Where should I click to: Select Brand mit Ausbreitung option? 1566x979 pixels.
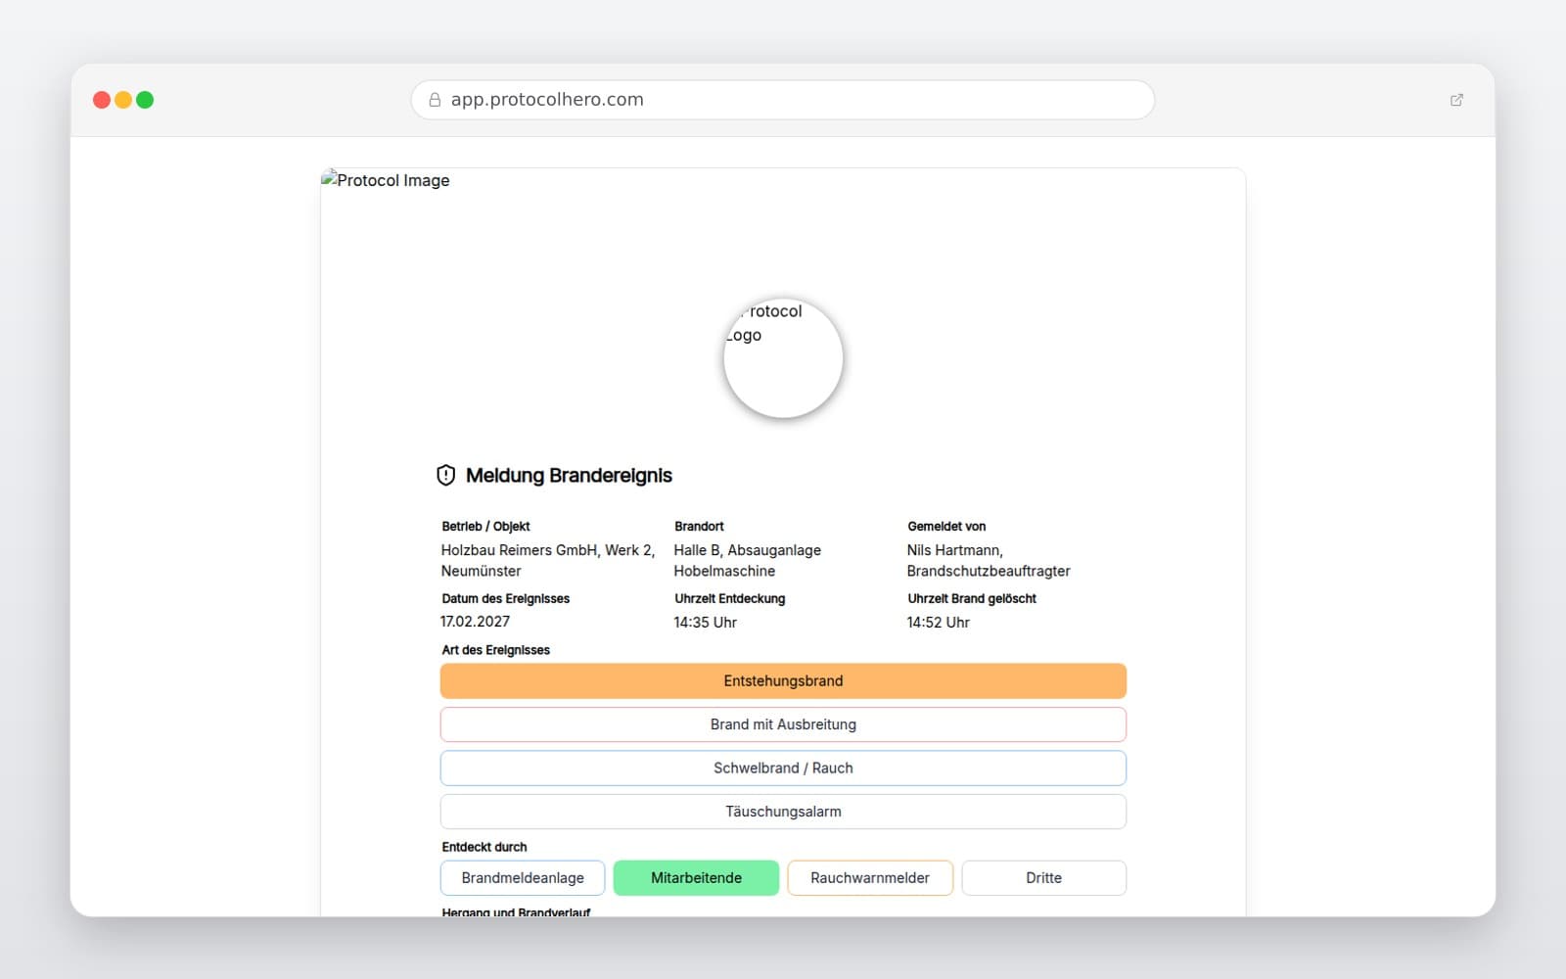pos(783,724)
